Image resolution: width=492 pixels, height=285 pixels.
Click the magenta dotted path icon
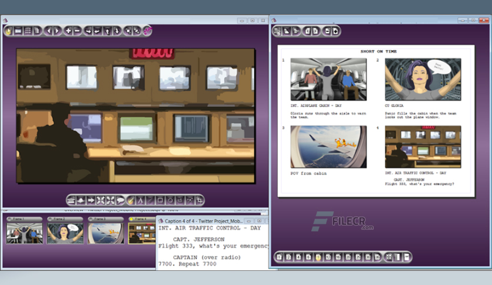pyautogui.click(x=147, y=31)
